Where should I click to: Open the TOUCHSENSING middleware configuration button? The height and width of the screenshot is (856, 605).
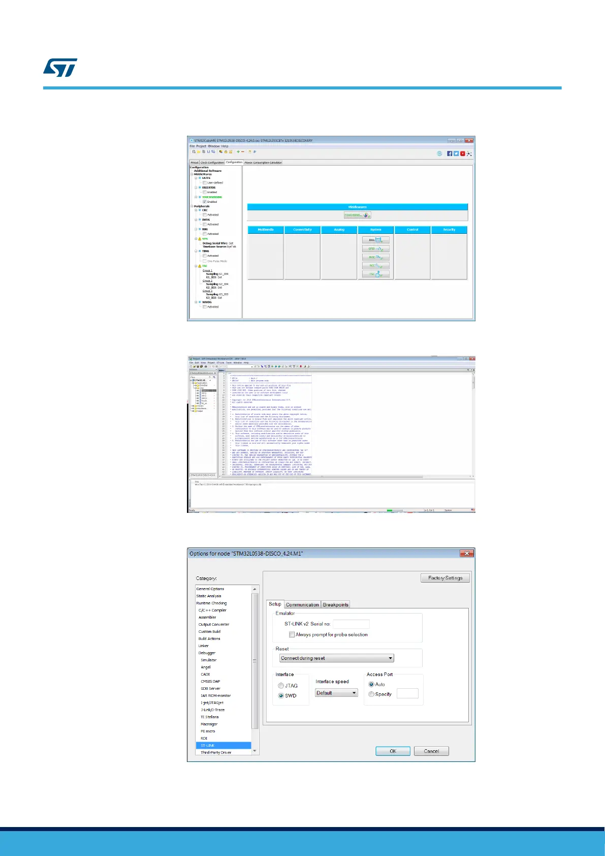coord(358,215)
